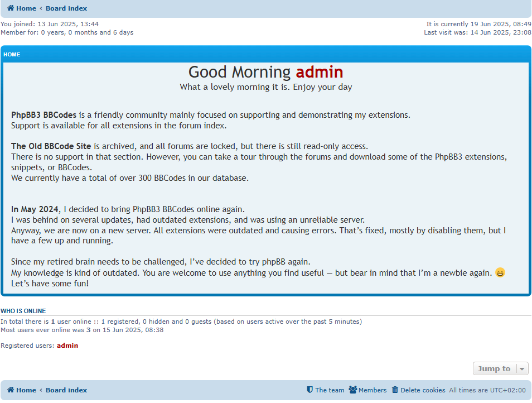Click the house icon in the top breadcrumb bar
Viewport: 532px width, 403px height.
point(11,8)
